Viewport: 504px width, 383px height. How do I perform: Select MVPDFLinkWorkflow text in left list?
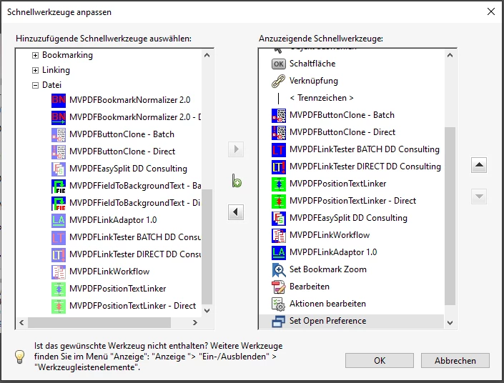tap(109, 272)
